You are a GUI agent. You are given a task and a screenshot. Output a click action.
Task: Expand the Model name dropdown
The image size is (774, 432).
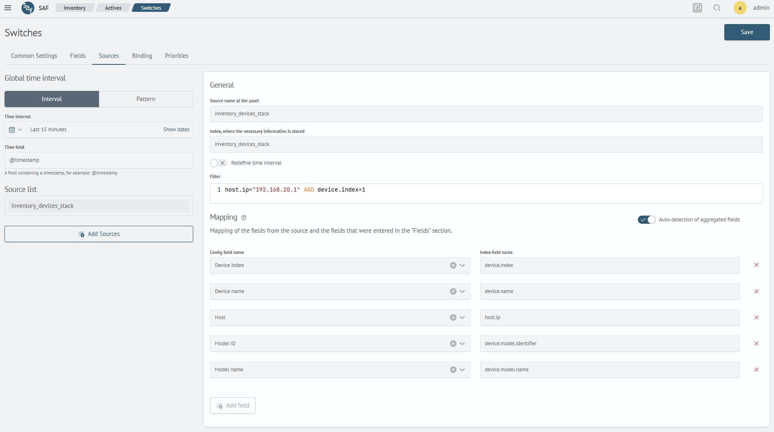pos(462,370)
